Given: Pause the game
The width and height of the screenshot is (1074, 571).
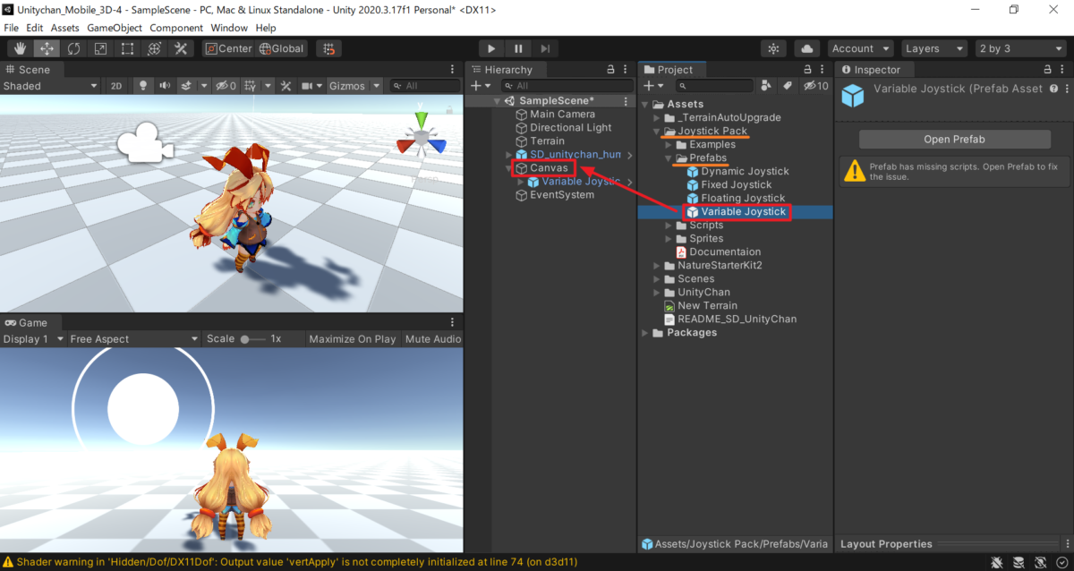Looking at the screenshot, I should [x=518, y=48].
